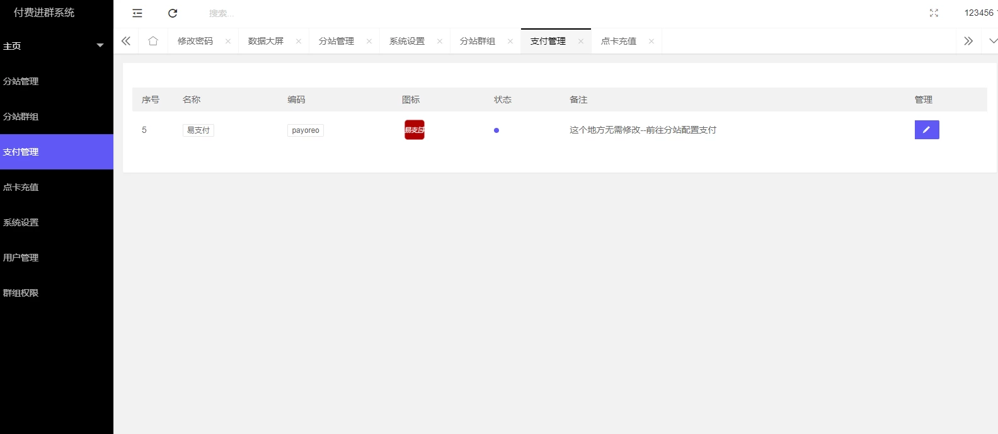Image resolution: width=998 pixels, height=434 pixels.
Task: Switch to the 点卡充值 tab
Action: pyautogui.click(x=619, y=42)
